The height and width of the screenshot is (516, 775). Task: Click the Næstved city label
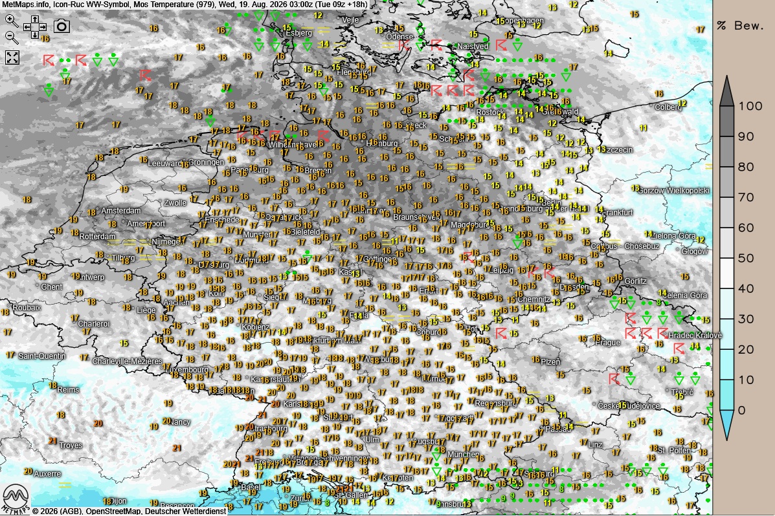pyautogui.click(x=473, y=46)
